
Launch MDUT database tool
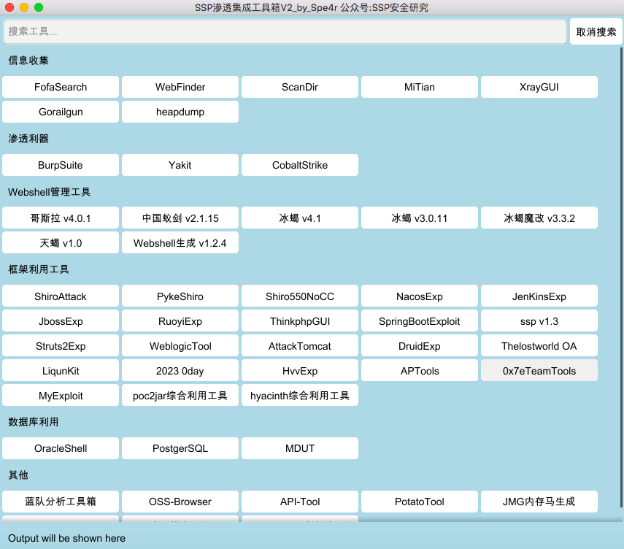click(300, 448)
